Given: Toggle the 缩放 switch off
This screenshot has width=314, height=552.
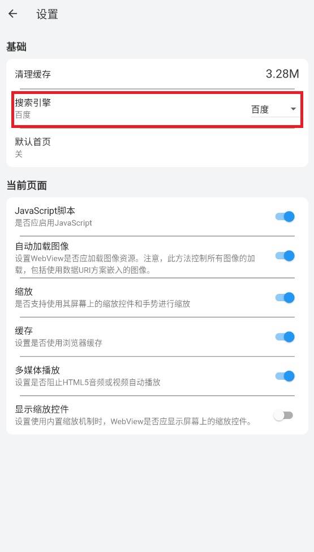Looking at the screenshot, I should [x=285, y=298].
